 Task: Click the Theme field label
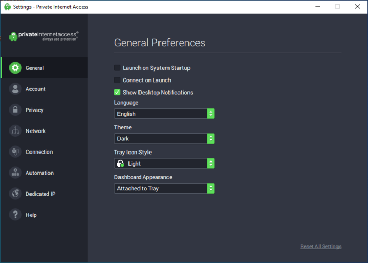(123, 127)
